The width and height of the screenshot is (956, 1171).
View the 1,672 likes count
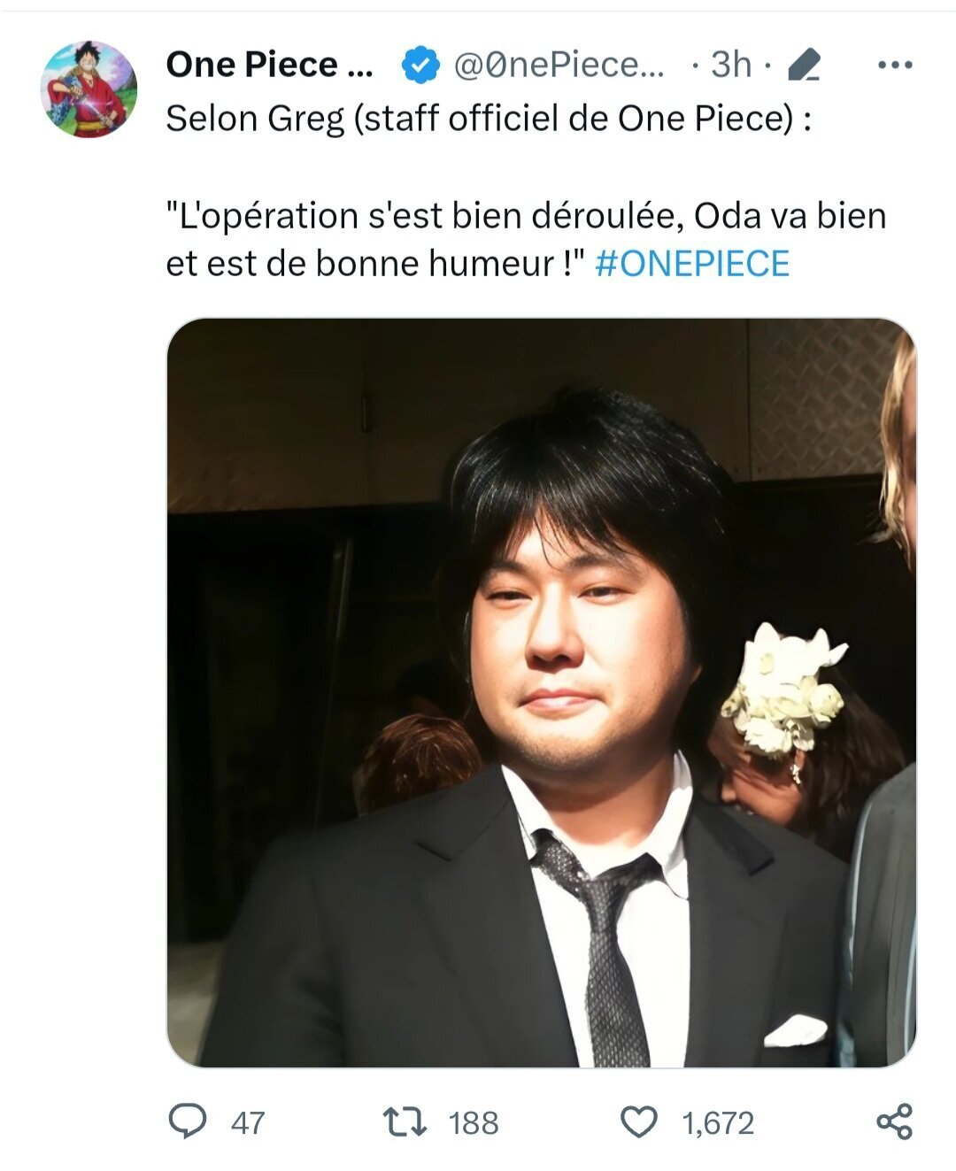tap(718, 1123)
